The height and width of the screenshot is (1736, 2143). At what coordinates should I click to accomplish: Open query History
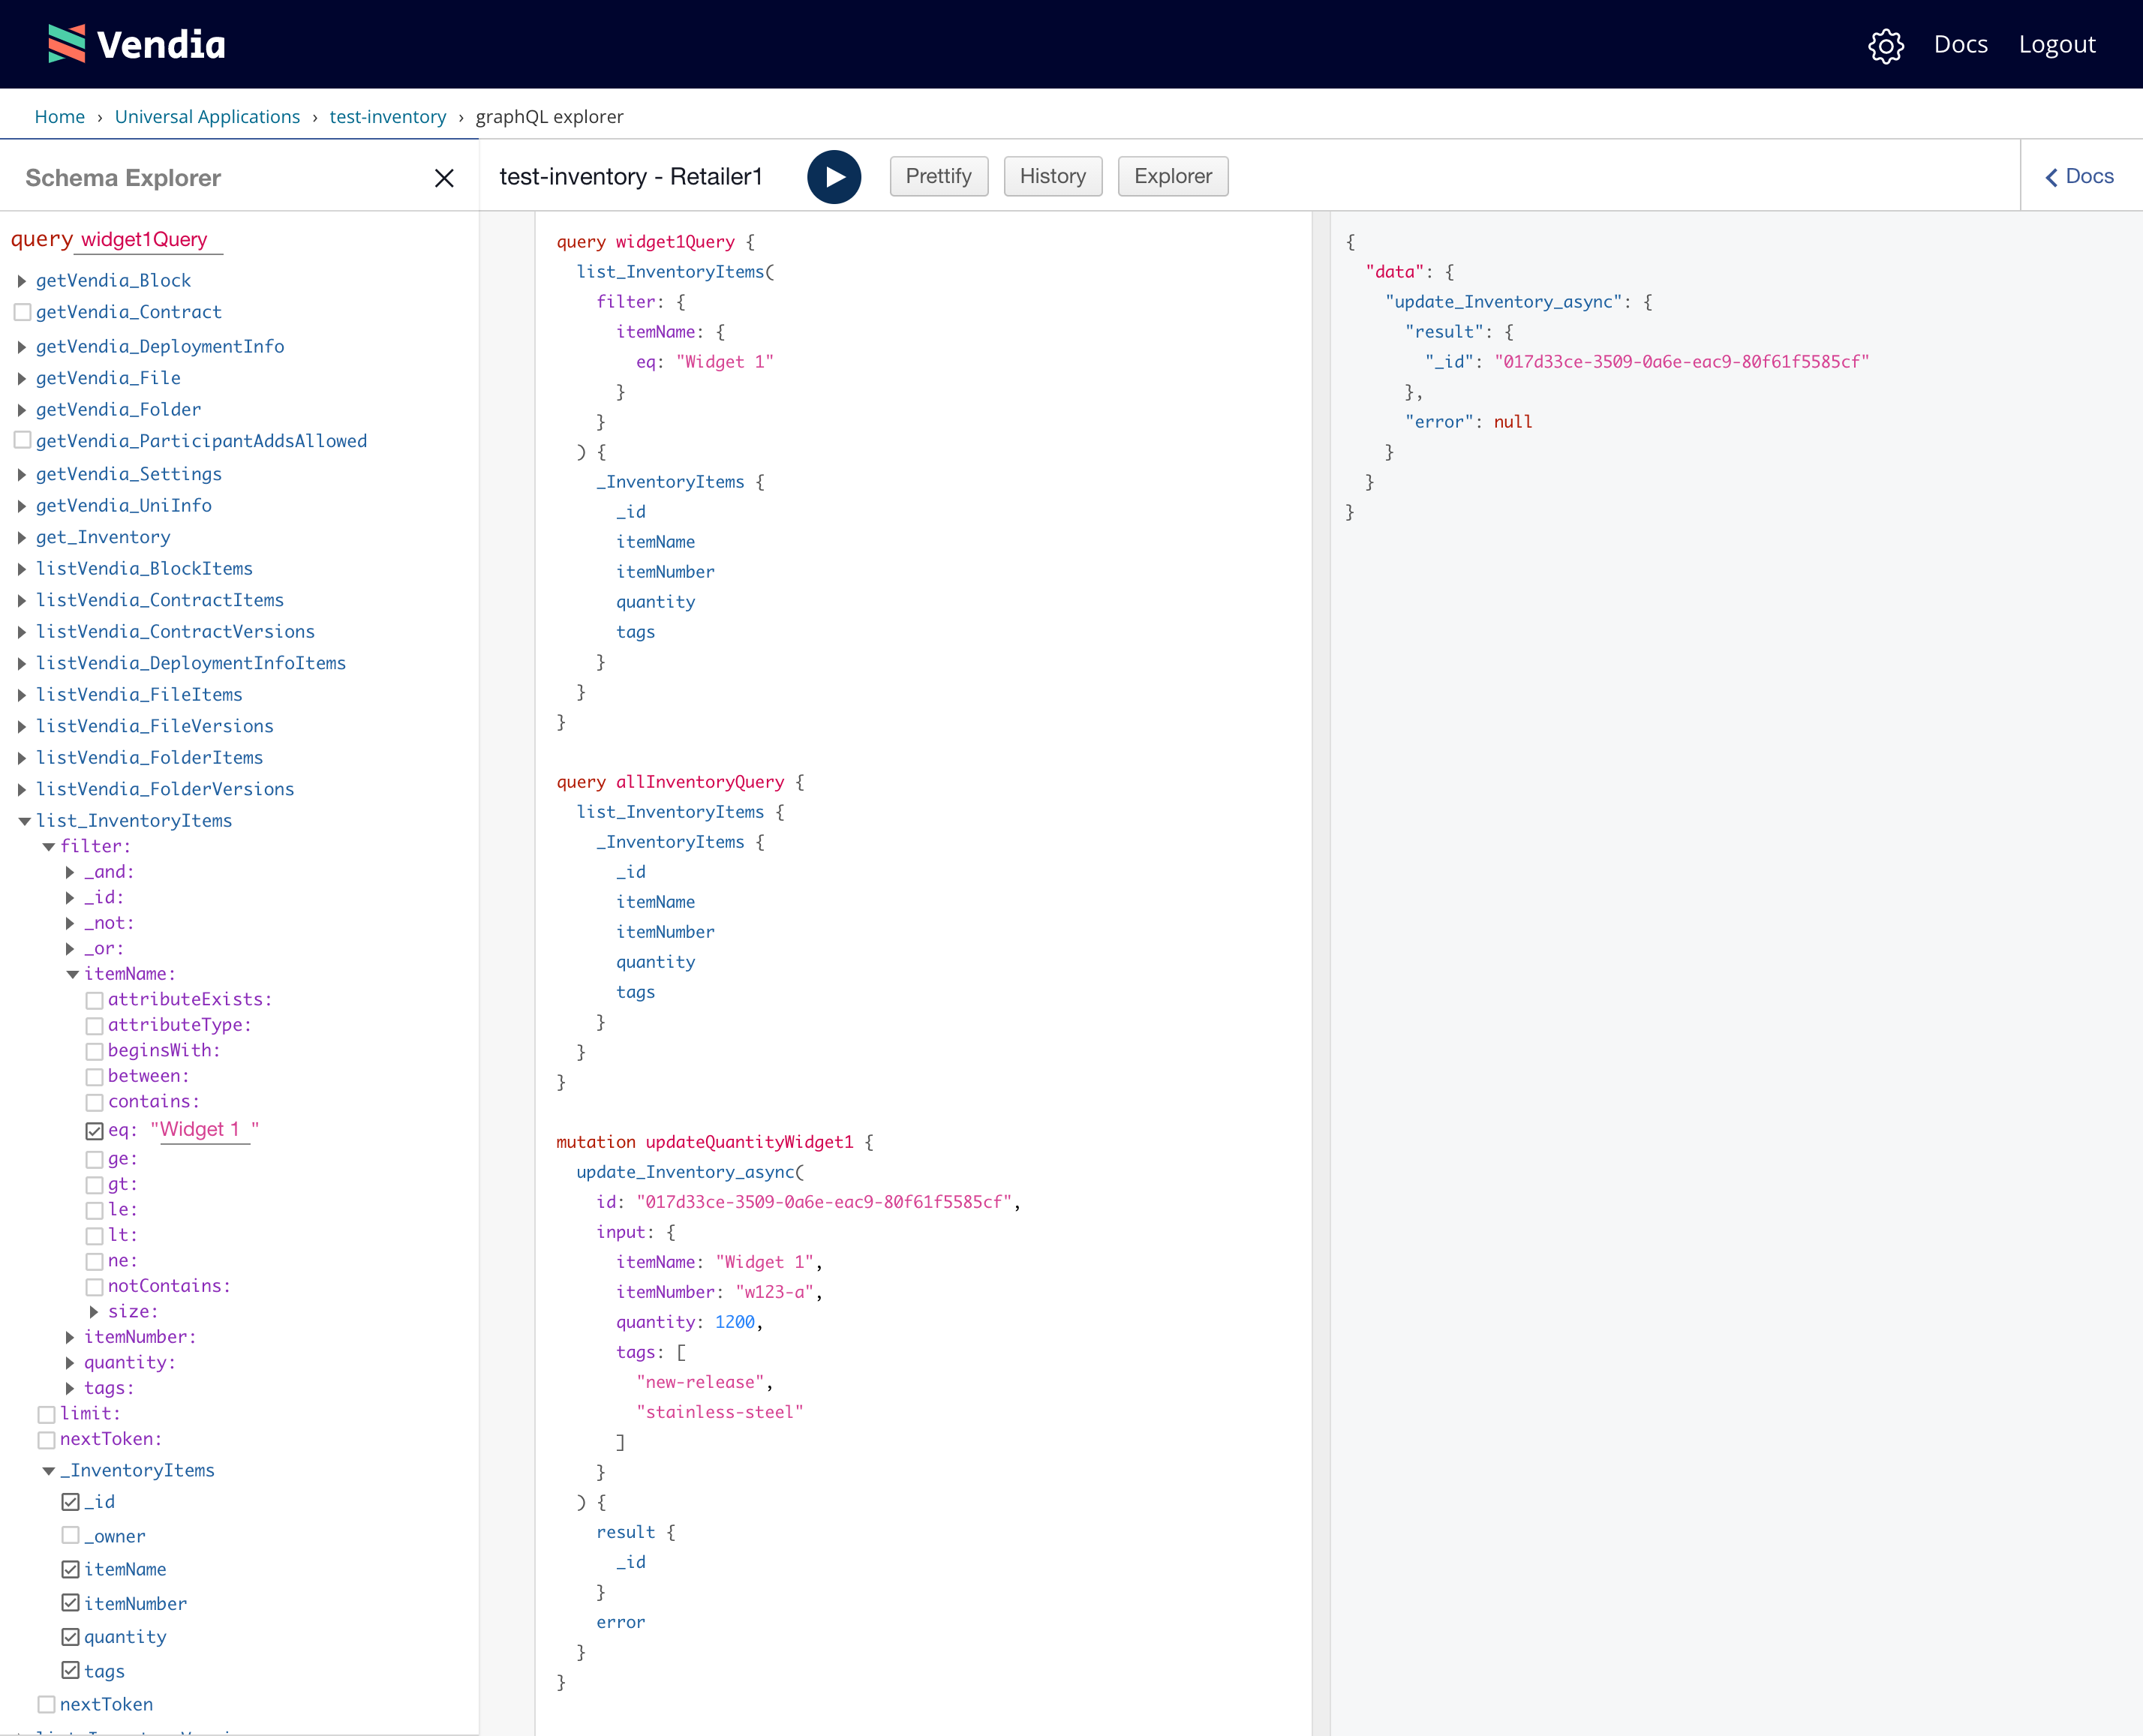tap(1052, 176)
